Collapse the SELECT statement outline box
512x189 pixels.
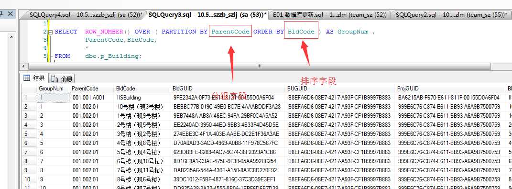50,32
